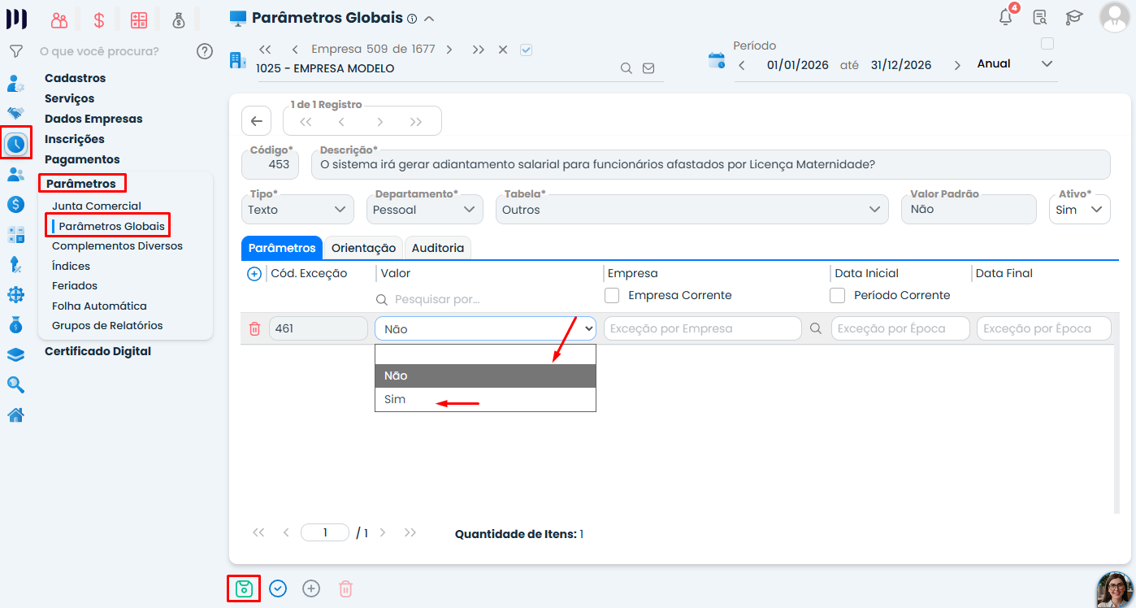Click the blue circled checkmark confirm icon
1136x608 pixels.
point(278,588)
